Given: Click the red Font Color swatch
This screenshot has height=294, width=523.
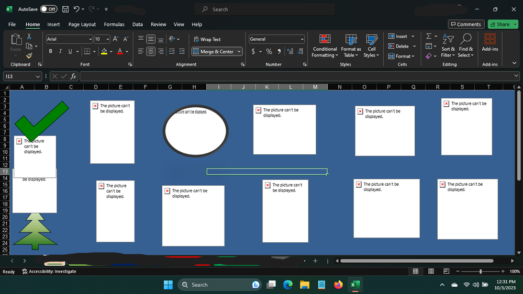Looking at the screenshot, I should [x=120, y=51].
